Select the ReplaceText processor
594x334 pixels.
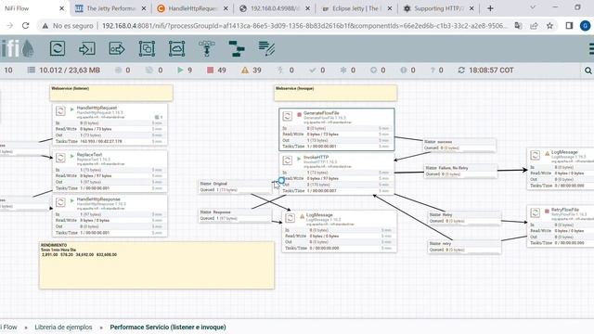(110, 171)
